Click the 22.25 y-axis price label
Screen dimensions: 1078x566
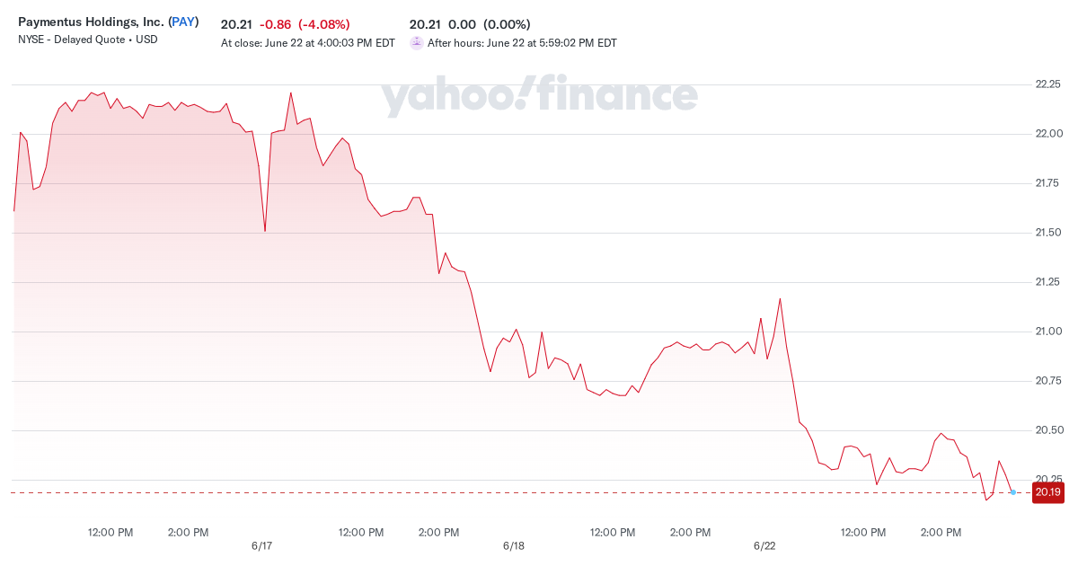[1048, 84]
